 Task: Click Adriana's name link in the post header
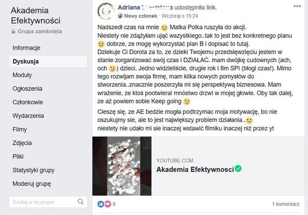[x=145, y=8]
